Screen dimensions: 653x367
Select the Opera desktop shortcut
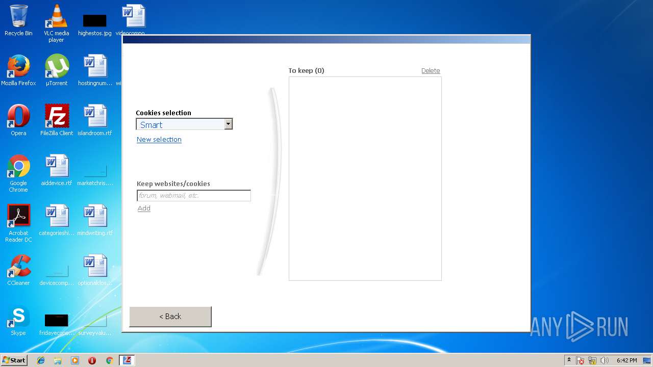[18, 120]
